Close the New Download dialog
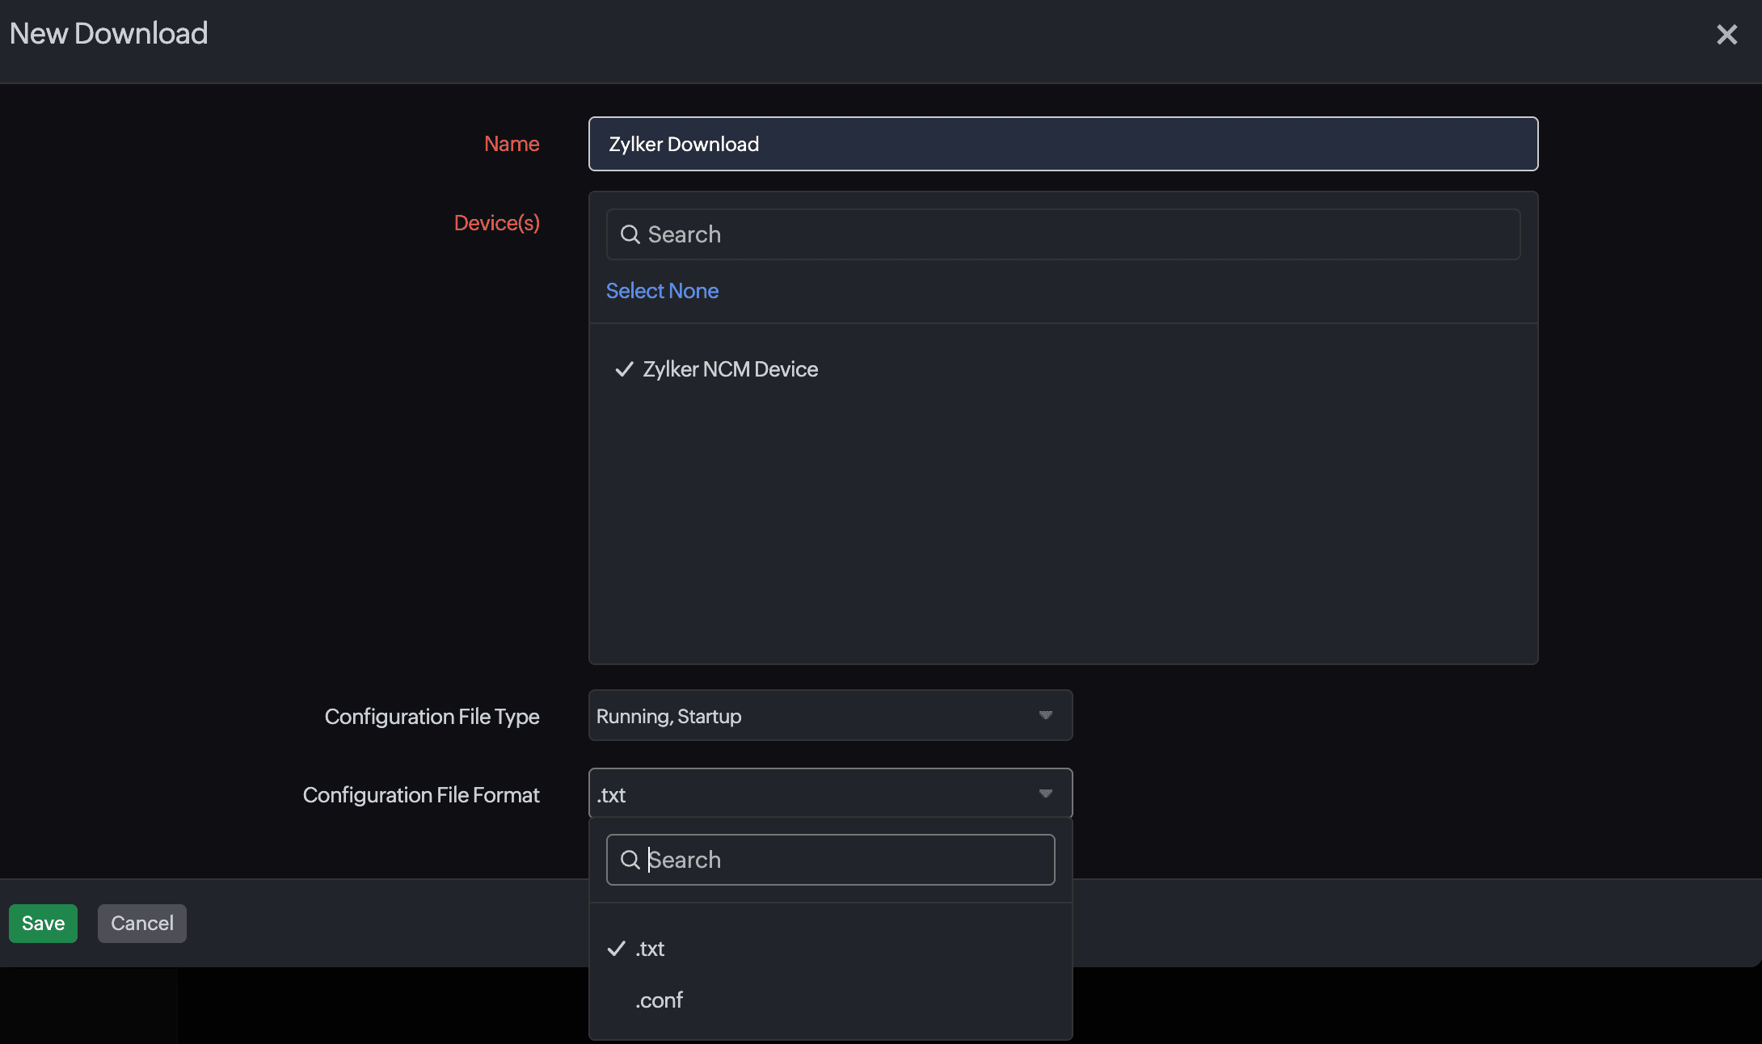 click(1726, 34)
